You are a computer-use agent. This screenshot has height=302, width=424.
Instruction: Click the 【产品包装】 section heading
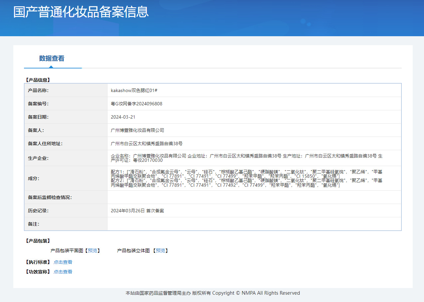click(38, 241)
